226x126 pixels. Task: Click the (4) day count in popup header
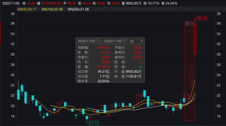click(132, 41)
